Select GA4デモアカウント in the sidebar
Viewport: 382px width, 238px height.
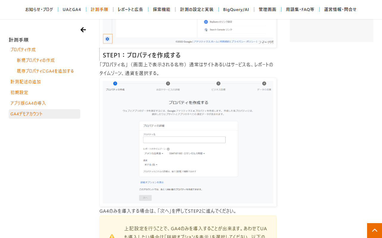tap(44, 114)
